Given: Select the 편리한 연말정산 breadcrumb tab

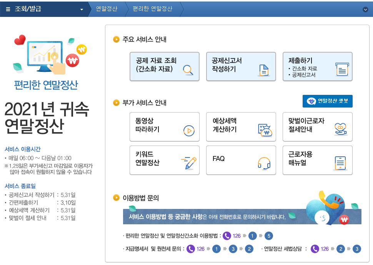Looking at the screenshot, I should (152, 9).
